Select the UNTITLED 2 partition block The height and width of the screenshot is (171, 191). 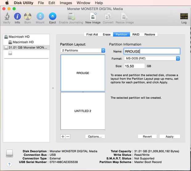point(83,111)
